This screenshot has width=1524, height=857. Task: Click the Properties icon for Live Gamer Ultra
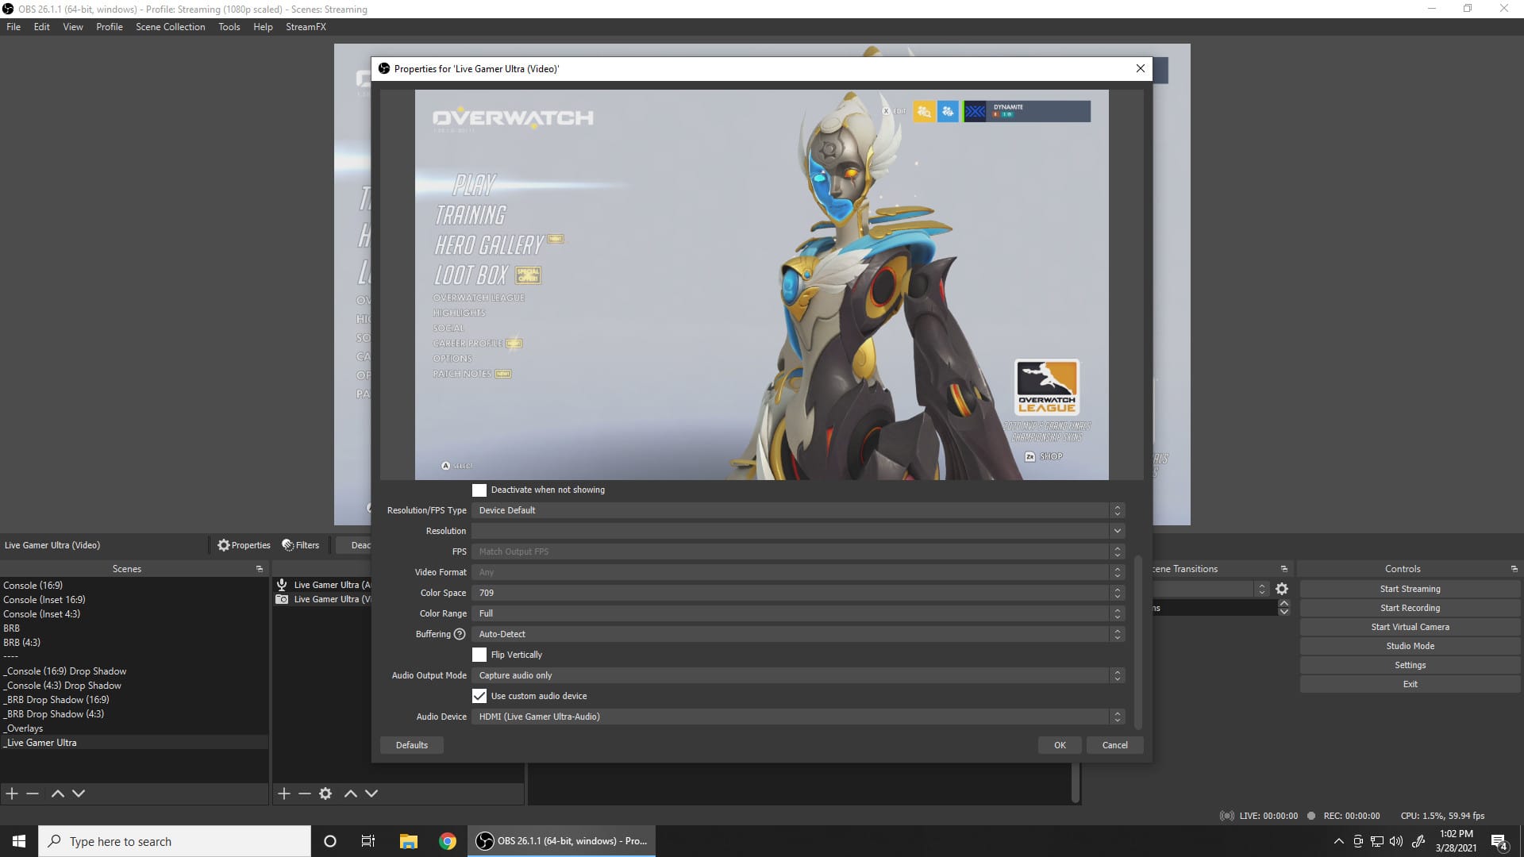[223, 544]
